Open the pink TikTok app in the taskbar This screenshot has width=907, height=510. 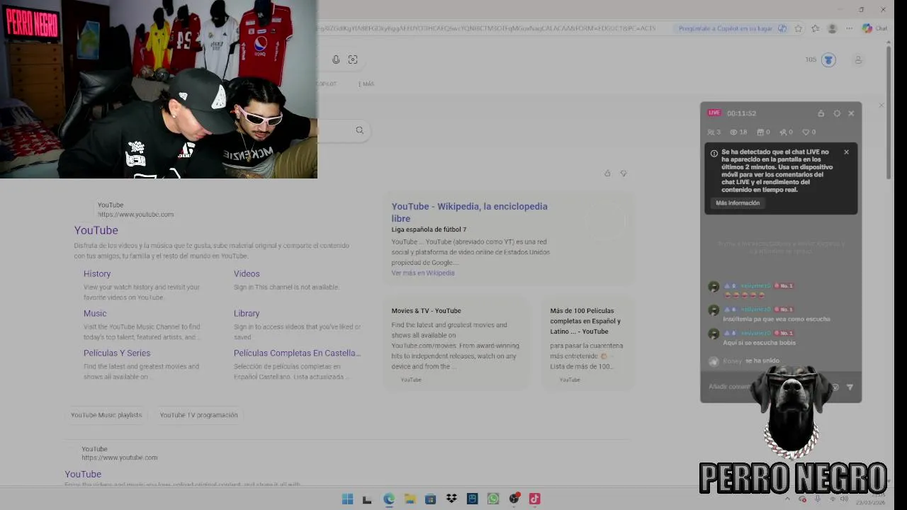534,499
